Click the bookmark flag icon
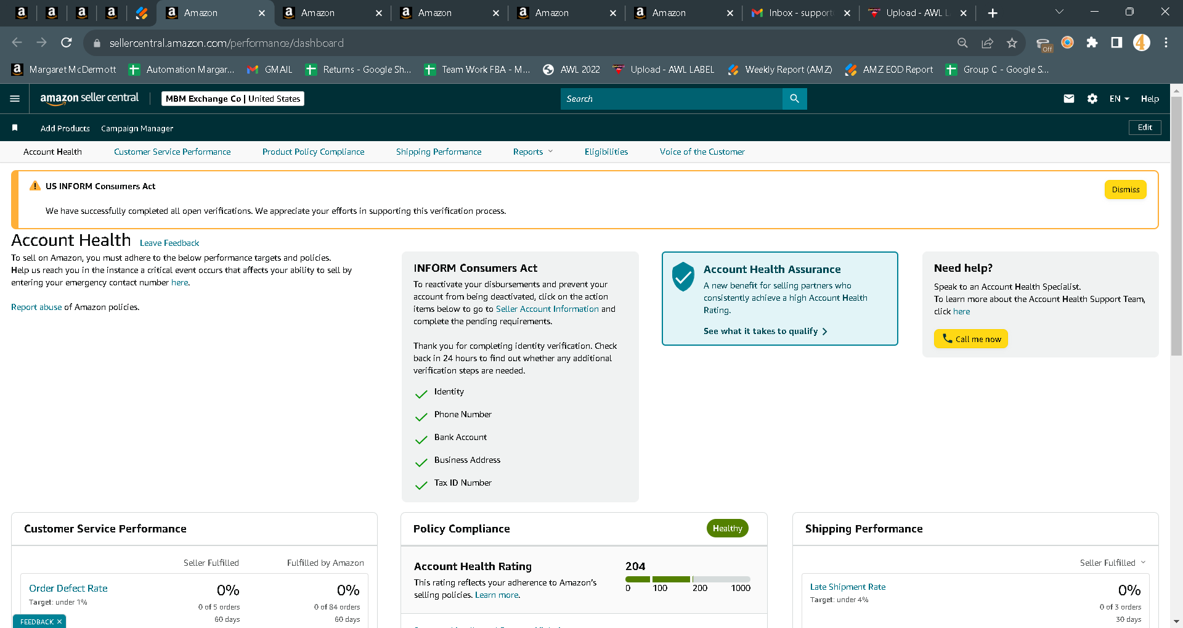 point(15,128)
